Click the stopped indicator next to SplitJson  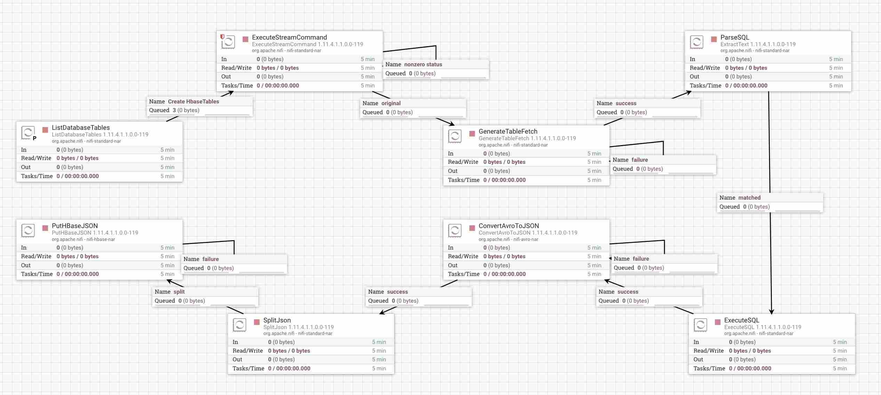tap(257, 322)
